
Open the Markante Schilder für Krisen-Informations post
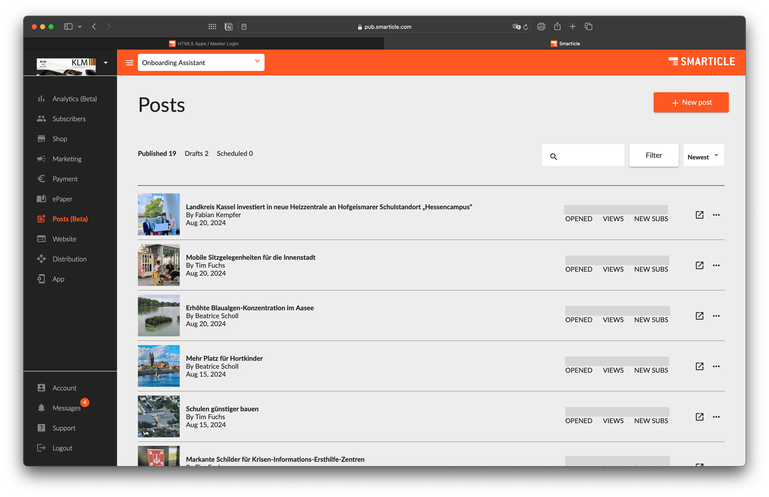(275, 459)
